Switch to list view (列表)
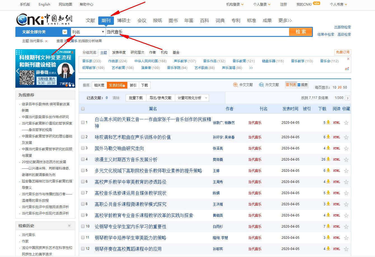 291,85
